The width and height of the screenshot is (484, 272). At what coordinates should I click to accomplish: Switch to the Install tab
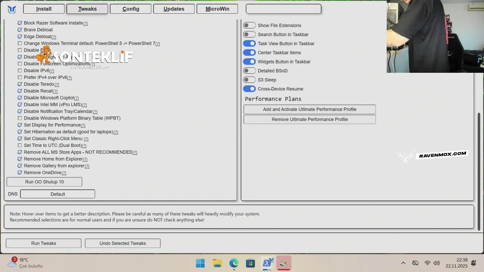[44, 9]
